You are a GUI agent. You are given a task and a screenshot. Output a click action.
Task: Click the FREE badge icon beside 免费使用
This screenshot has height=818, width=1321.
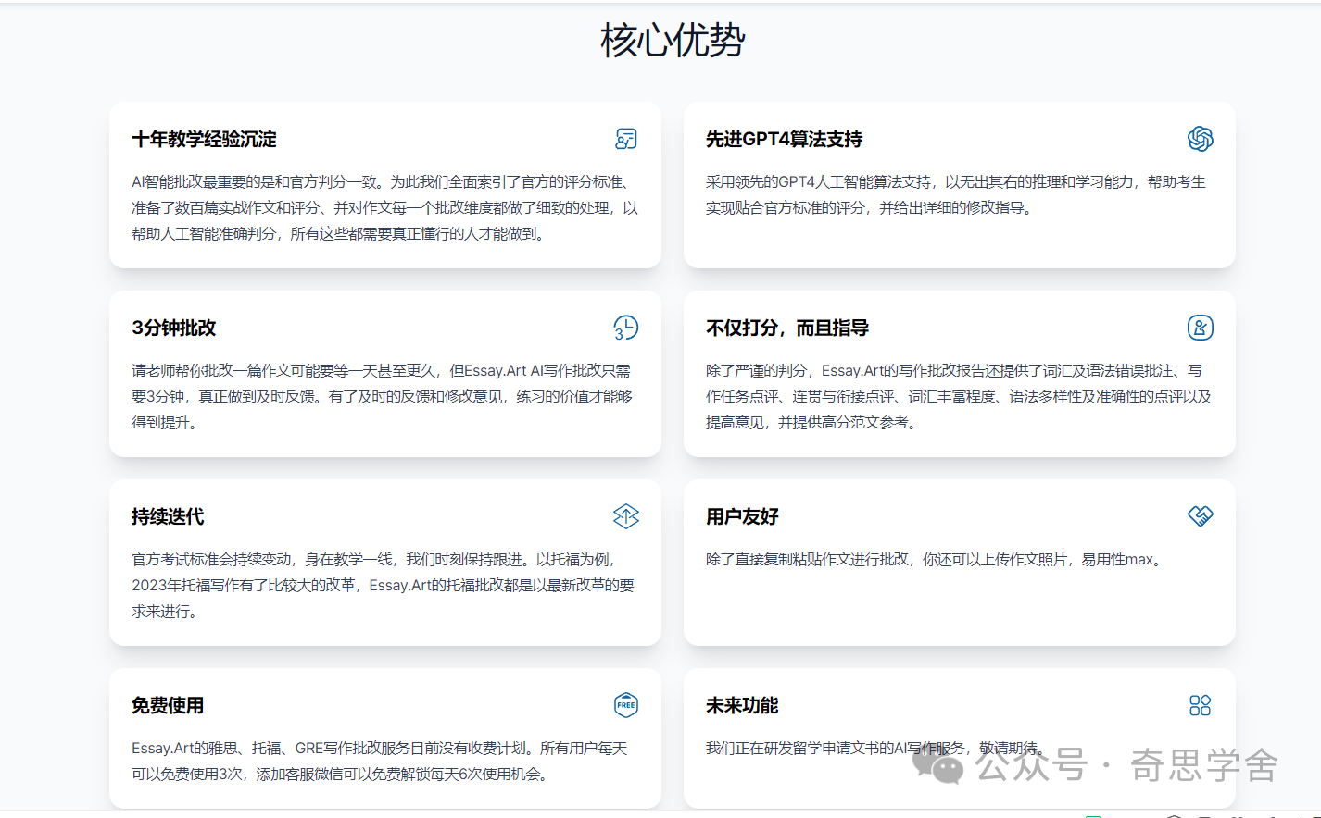(626, 705)
